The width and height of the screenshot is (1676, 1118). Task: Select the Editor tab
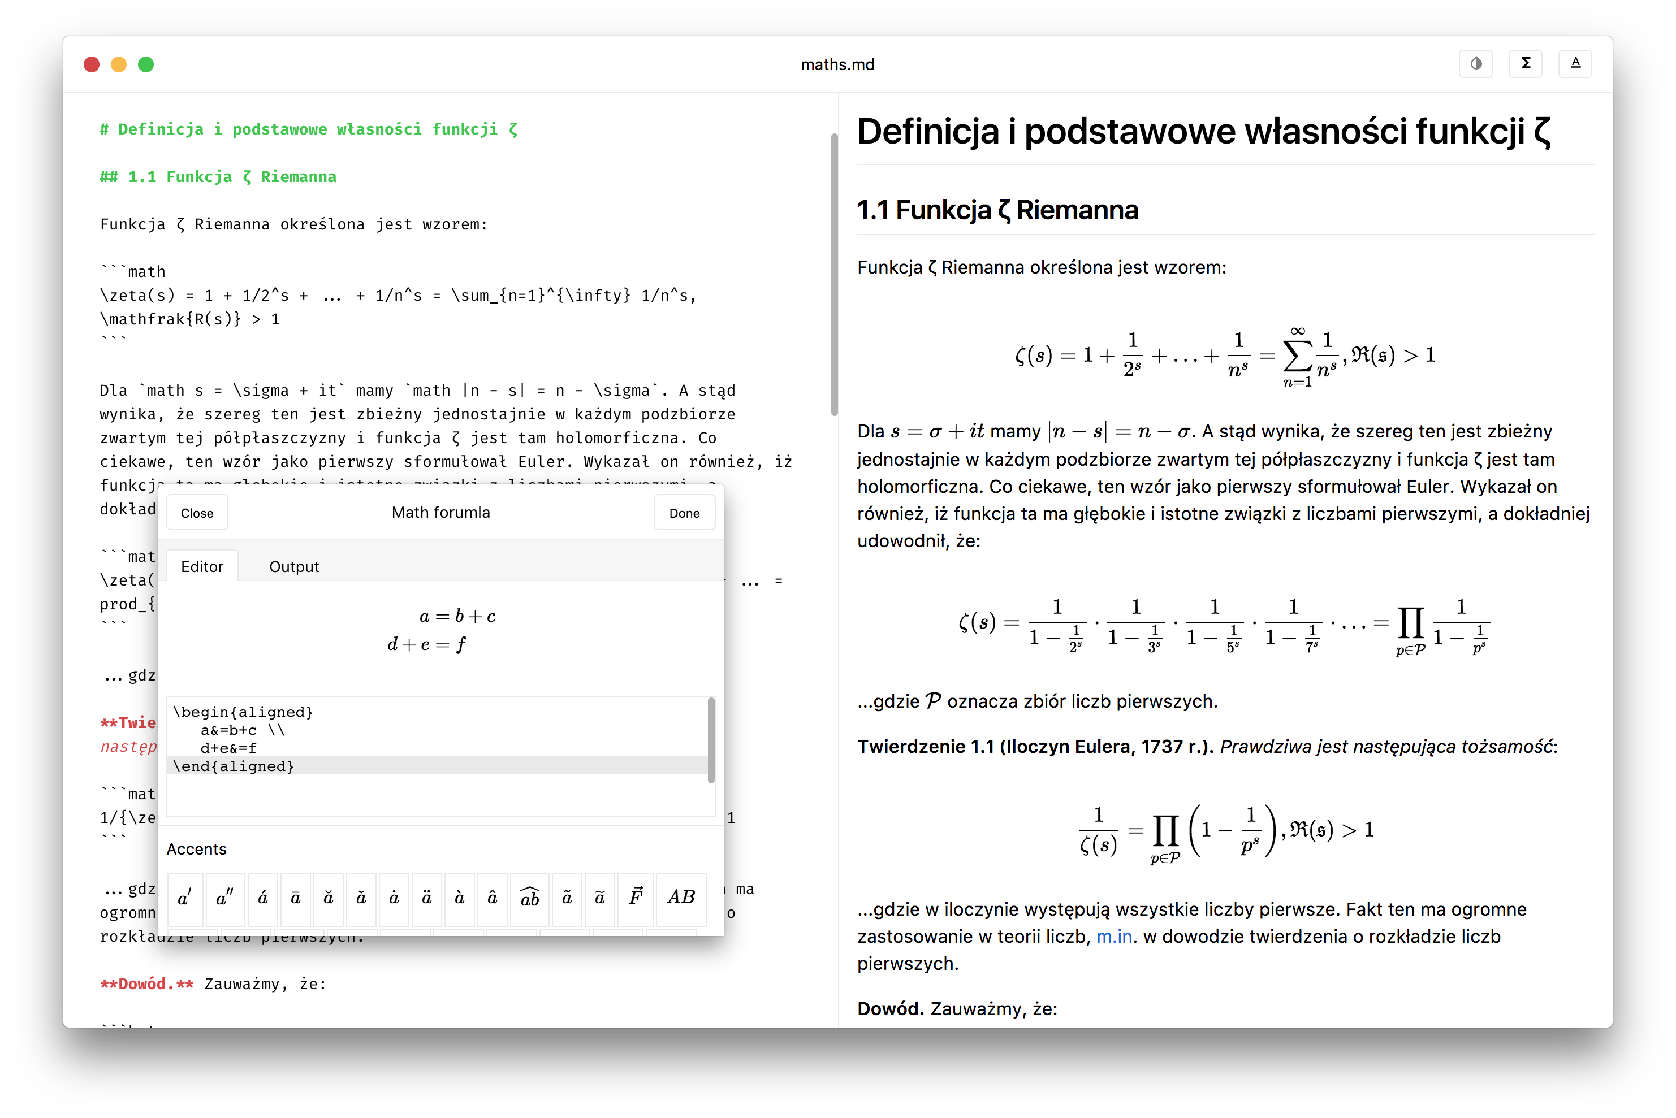click(202, 567)
